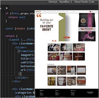Click the window title 'Home.js - AquaBlue 2'

point(60,2)
